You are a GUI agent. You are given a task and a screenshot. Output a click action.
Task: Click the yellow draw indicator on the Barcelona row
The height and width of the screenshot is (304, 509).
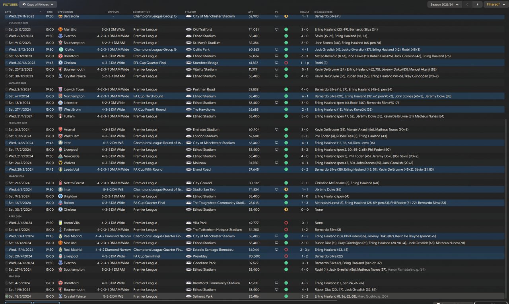click(286, 16)
